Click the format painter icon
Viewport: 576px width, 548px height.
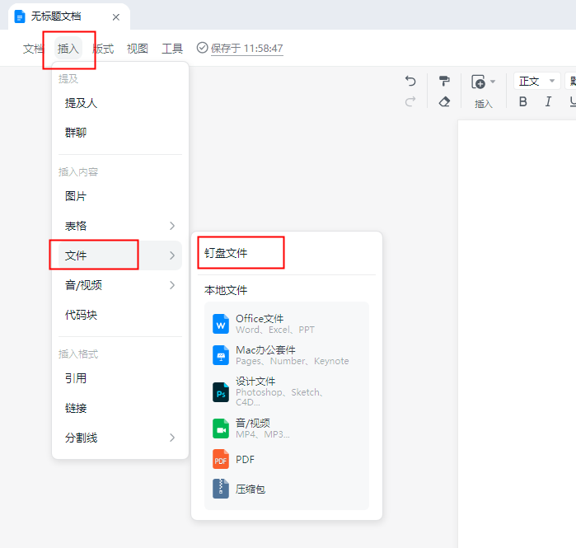(x=444, y=81)
